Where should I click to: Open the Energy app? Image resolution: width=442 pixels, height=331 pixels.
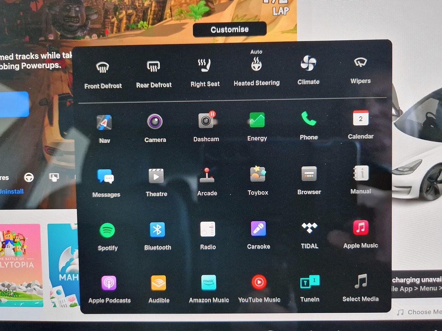pyautogui.click(x=257, y=120)
